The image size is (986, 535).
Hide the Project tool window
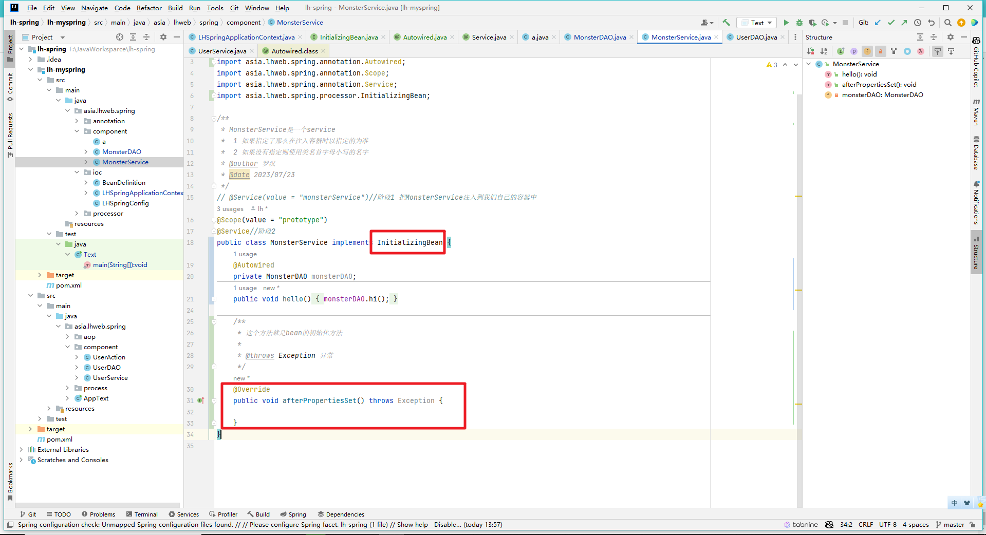click(177, 37)
